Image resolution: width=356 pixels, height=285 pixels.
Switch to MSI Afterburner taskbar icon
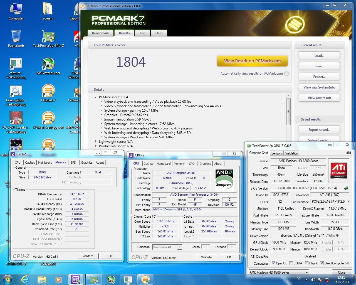pyautogui.click(x=111, y=279)
